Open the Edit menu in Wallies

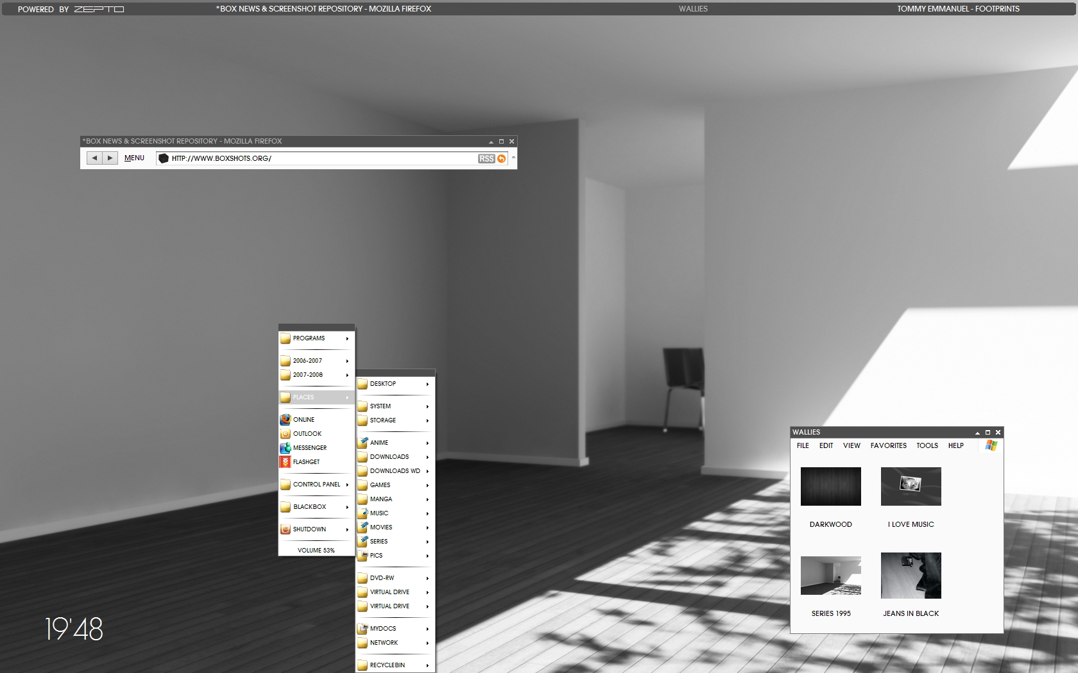tap(826, 445)
